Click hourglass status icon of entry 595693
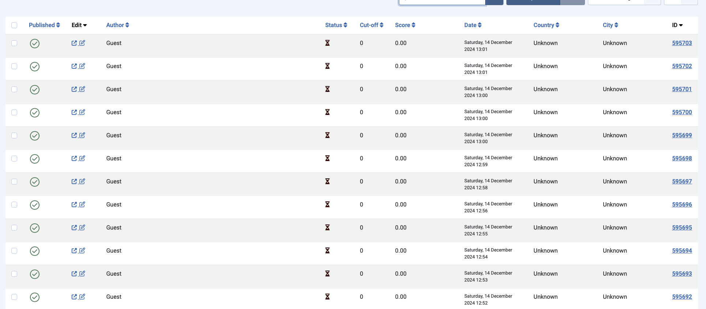This screenshot has width=706, height=309. [328, 274]
